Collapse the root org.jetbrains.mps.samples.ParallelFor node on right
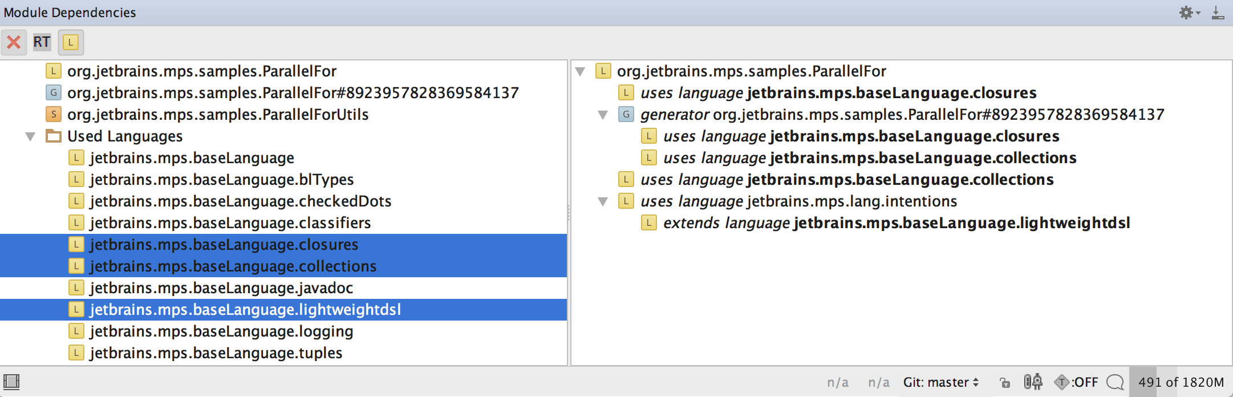This screenshot has height=397, width=1233. pos(580,72)
